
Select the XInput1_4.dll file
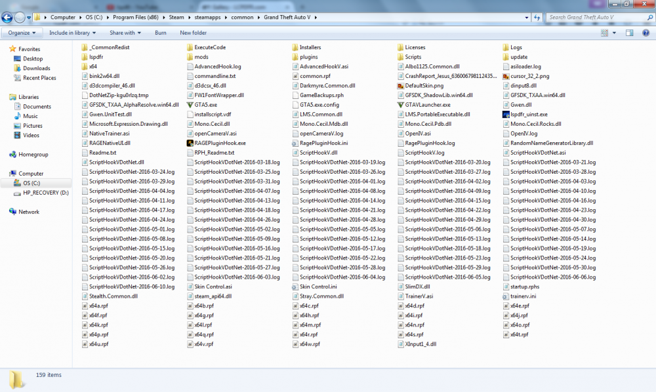(x=420, y=344)
